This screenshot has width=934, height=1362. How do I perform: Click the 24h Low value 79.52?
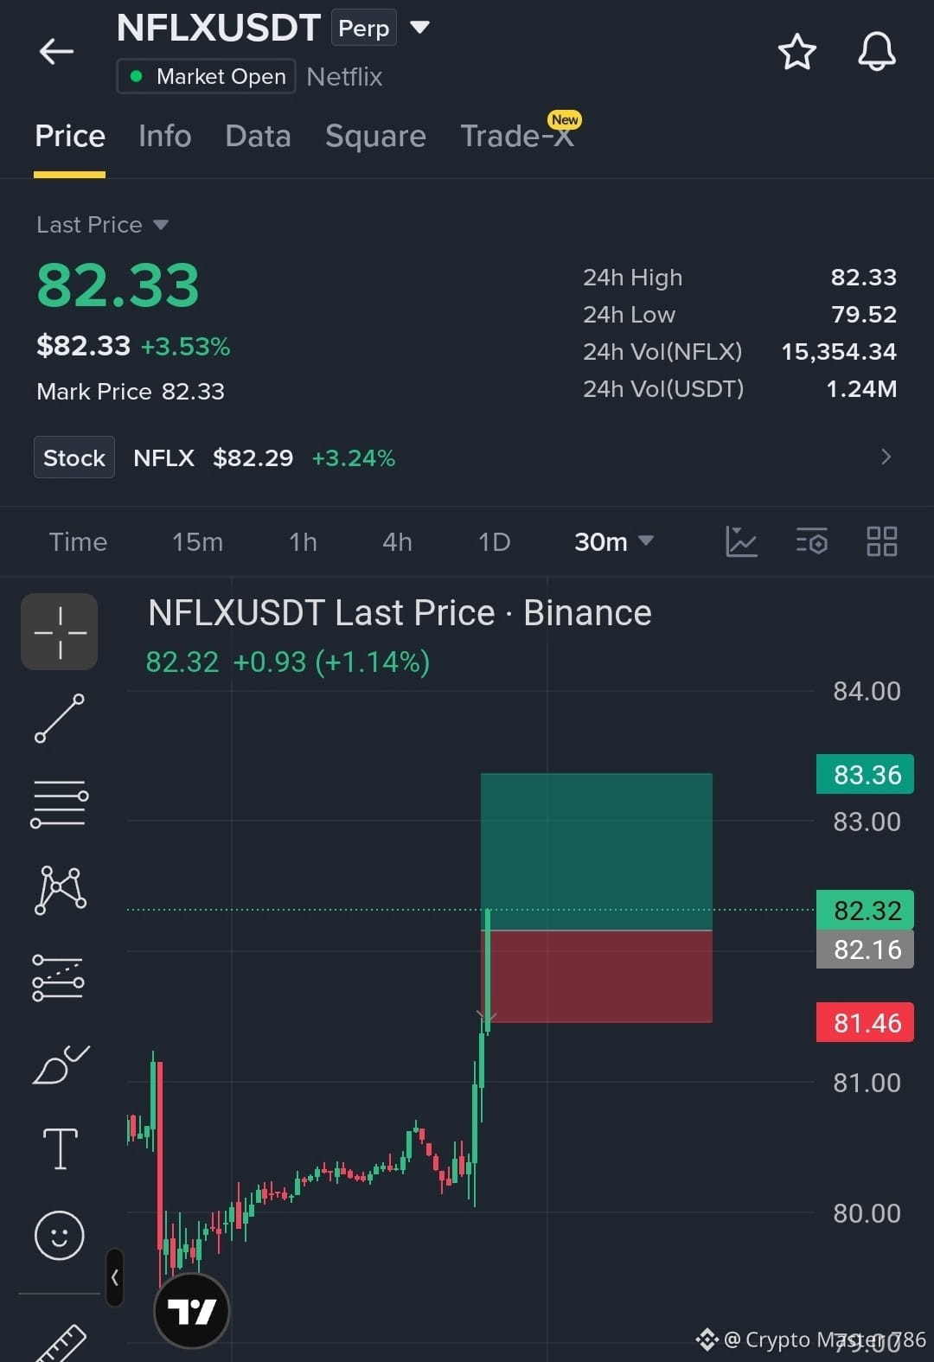863,315
